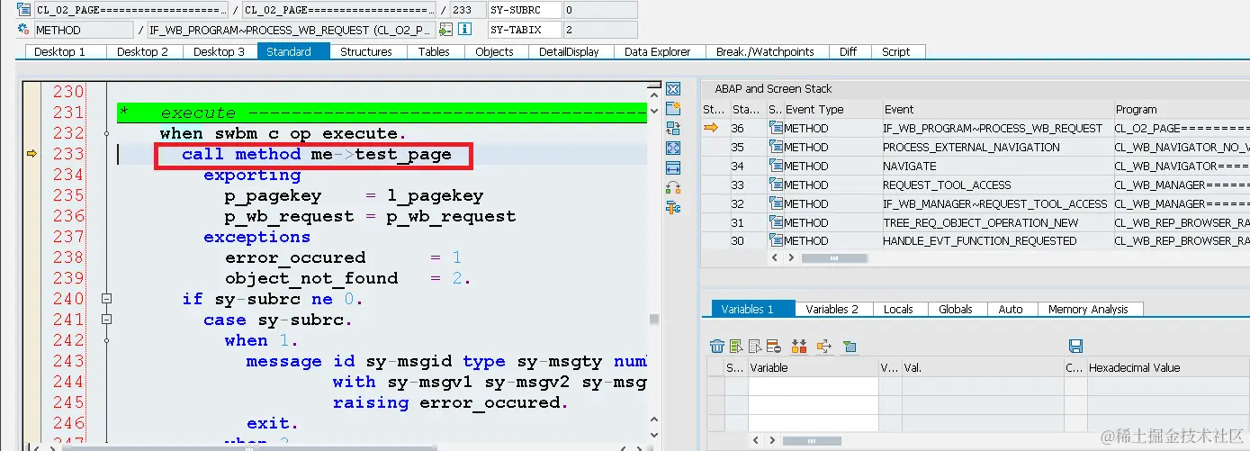Click the swap tools icon in the vertical toolbar
This screenshot has height=451, width=1250.
pyautogui.click(x=672, y=187)
